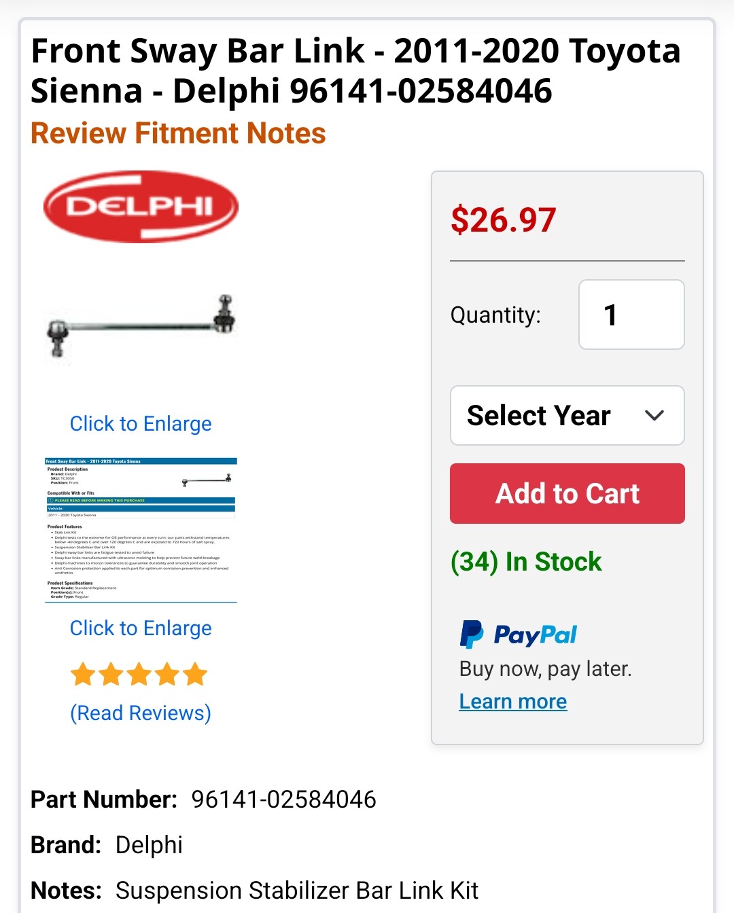Click the red Delphi brand logo
This screenshot has height=913, width=734.
pyautogui.click(x=141, y=207)
